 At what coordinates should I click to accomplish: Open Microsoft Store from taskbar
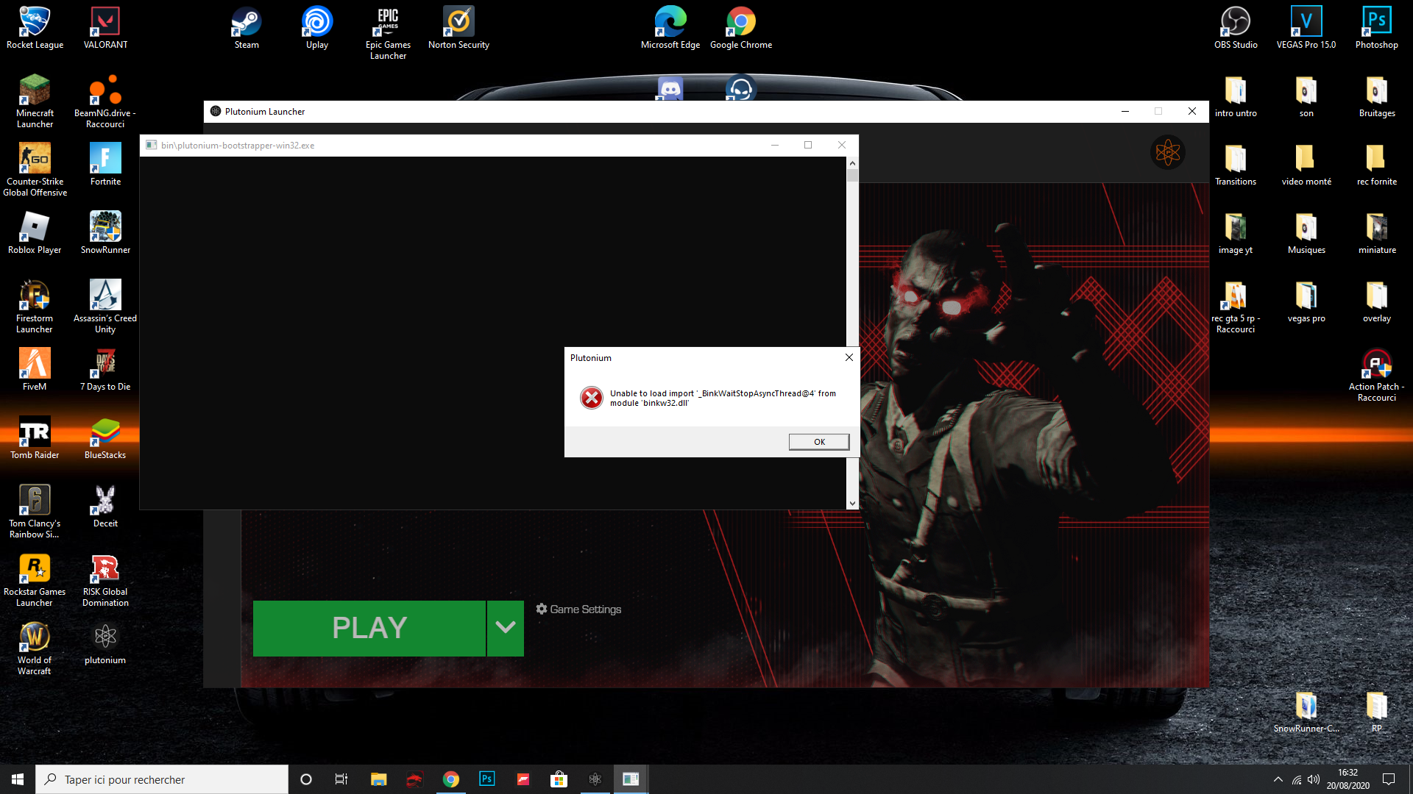(559, 779)
